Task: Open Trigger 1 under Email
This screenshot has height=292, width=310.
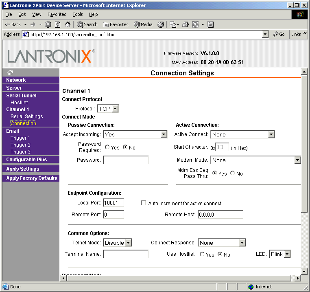Action: click(x=20, y=138)
